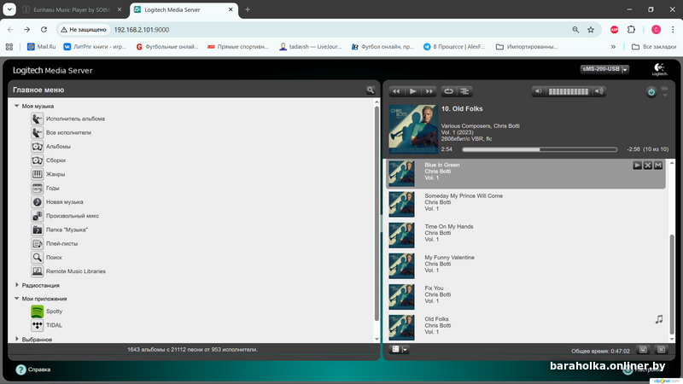Open the Compilations (Сборки) icon
Screen dimensions: 683x384
point(37,160)
